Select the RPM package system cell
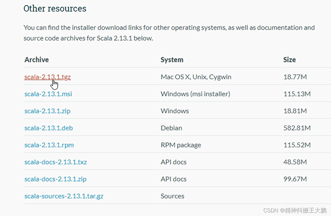The width and height of the screenshot is (331, 216). coord(181,145)
